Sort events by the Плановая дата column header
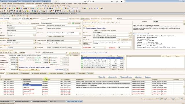 point(13,79)
